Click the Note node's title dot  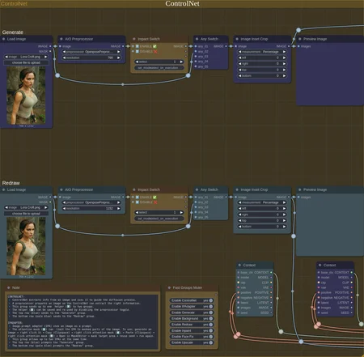pos(9,287)
